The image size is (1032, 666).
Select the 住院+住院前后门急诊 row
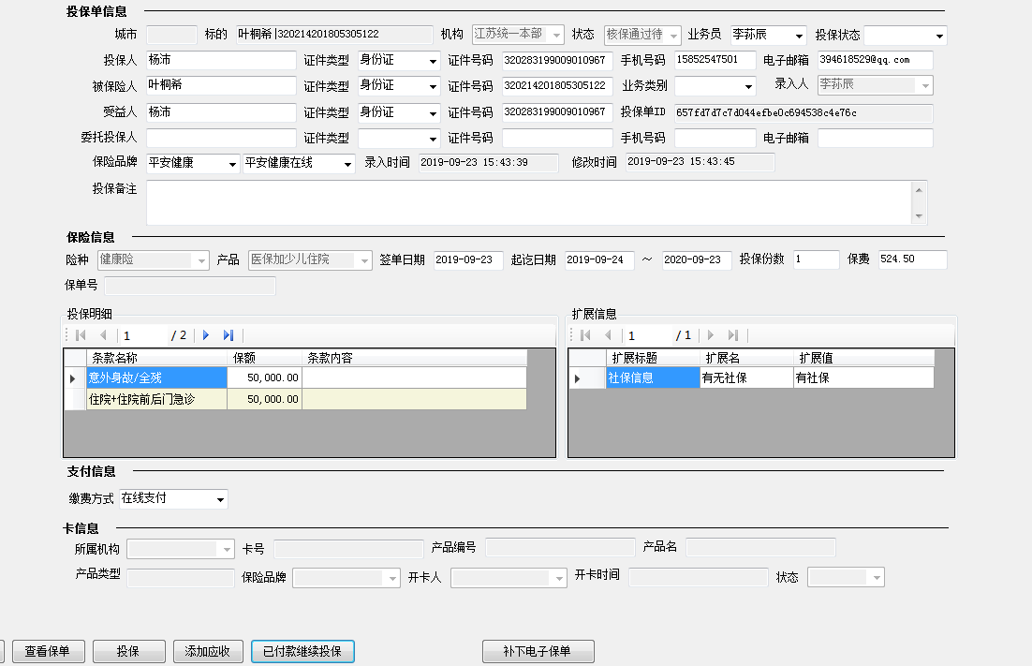click(x=156, y=400)
